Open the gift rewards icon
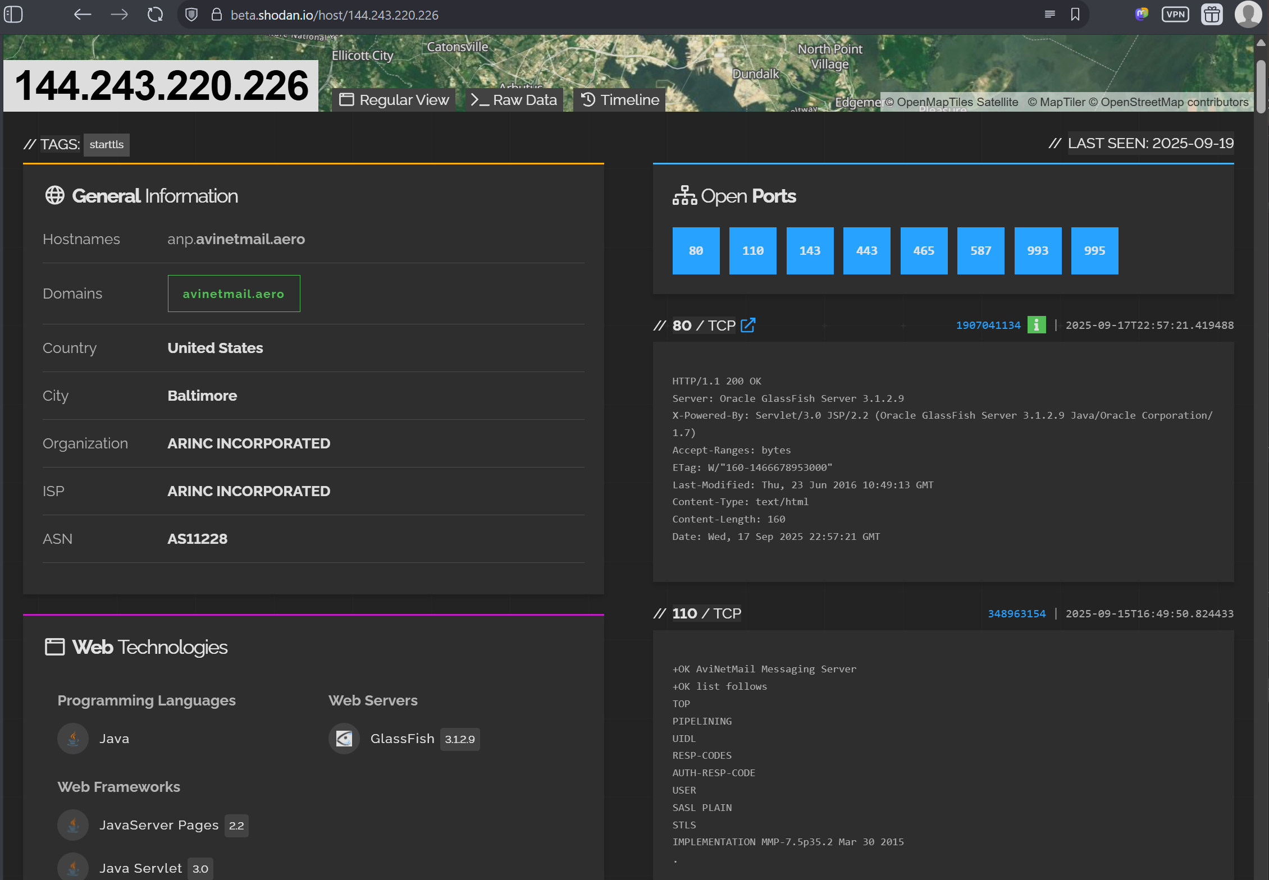 (1212, 15)
